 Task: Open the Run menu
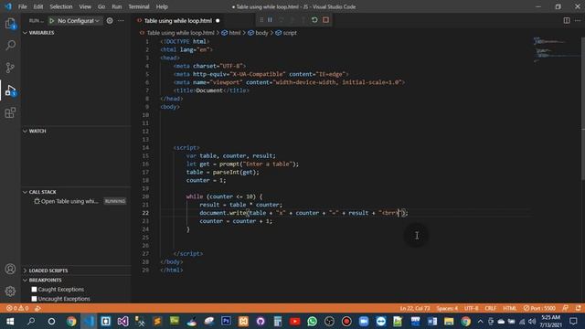click(x=117, y=6)
